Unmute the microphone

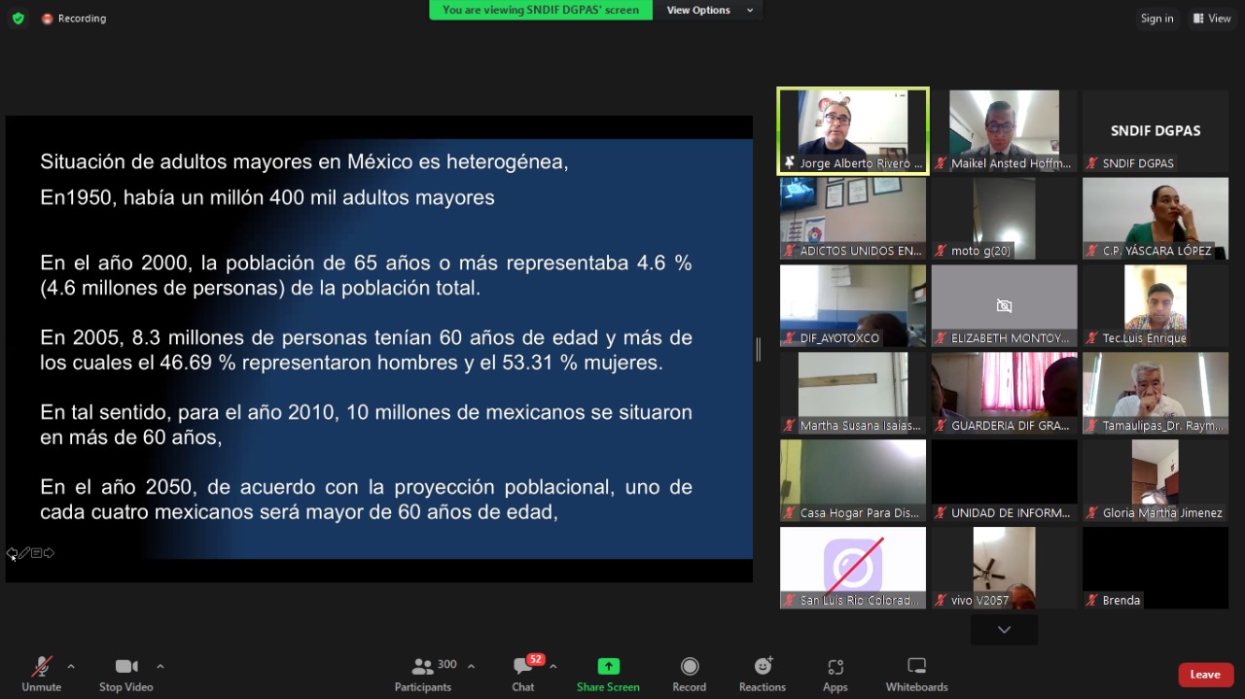tap(41, 673)
